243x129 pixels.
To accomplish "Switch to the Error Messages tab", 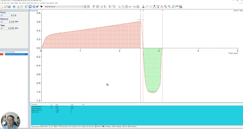I will [117, 126].
